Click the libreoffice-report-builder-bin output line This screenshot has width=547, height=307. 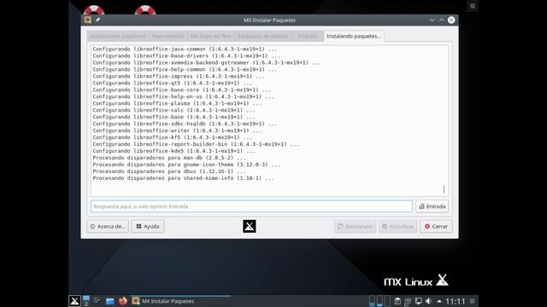[196, 144]
